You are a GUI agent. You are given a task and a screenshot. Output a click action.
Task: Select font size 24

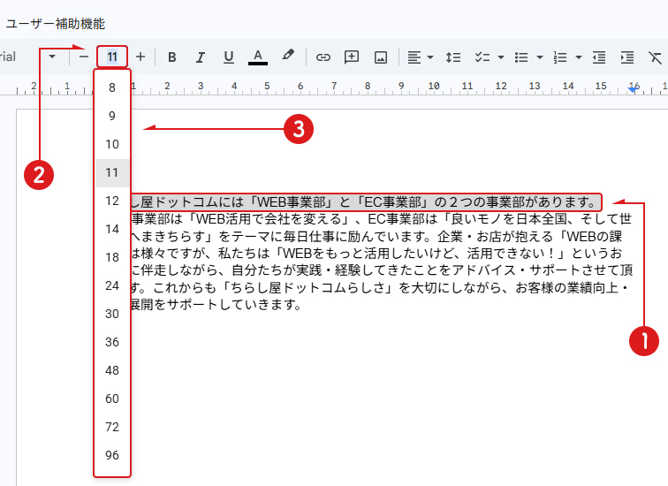112,285
